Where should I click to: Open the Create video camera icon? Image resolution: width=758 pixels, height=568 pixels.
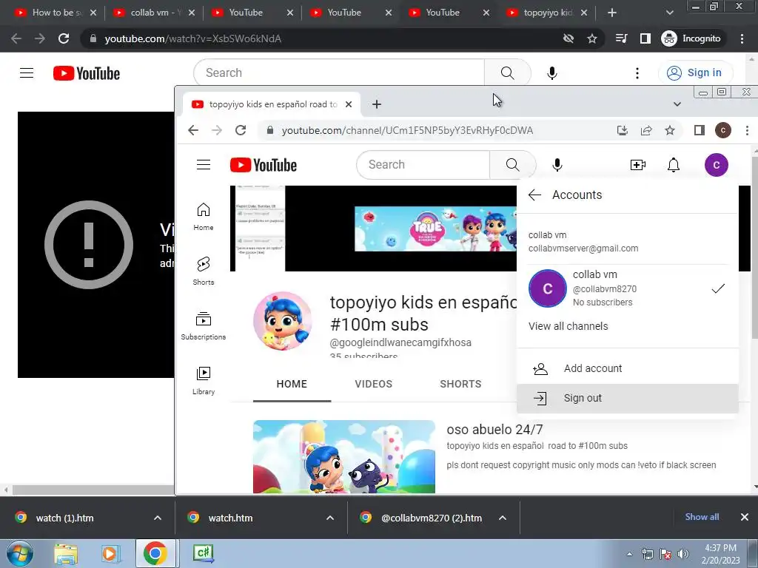(638, 165)
